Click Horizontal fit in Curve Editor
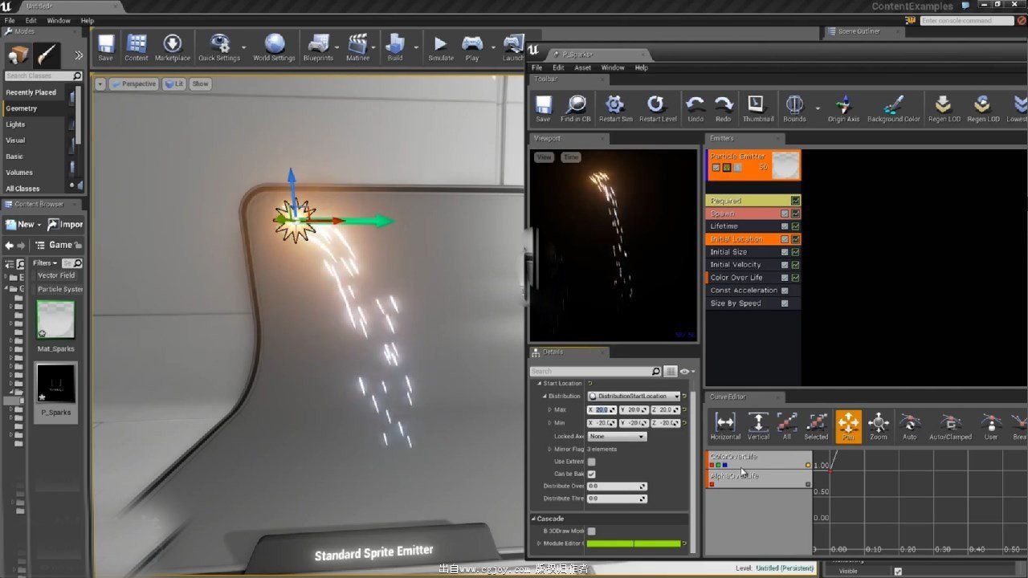Screen dimensions: 1028x578 tap(725, 426)
